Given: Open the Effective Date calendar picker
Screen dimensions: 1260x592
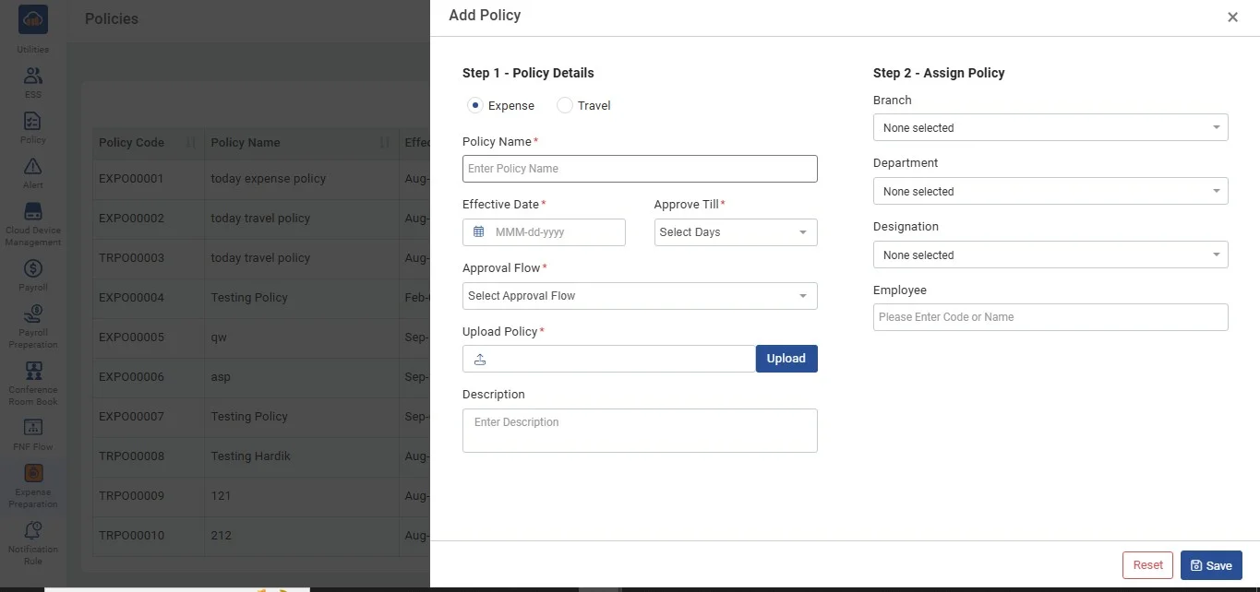Looking at the screenshot, I should [479, 232].
